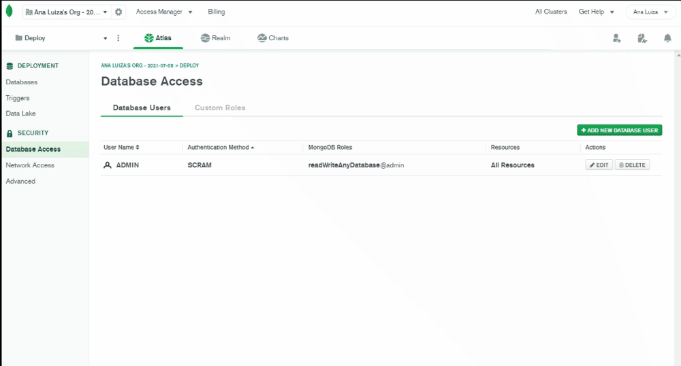The width and height of the screenshot is (681, 366).
Task: Click the page scrollbar up arrow
Action: coord(678,56)
